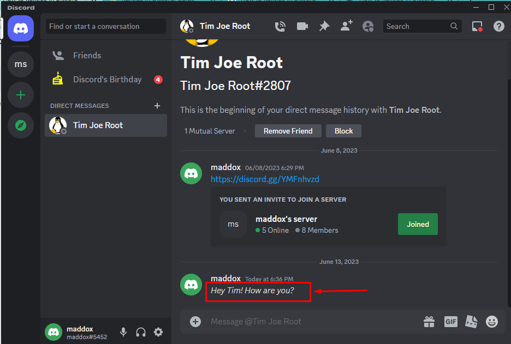Viewport: 511px width, 344px height.
Task: Open Friends list
Action: [105, 55]
